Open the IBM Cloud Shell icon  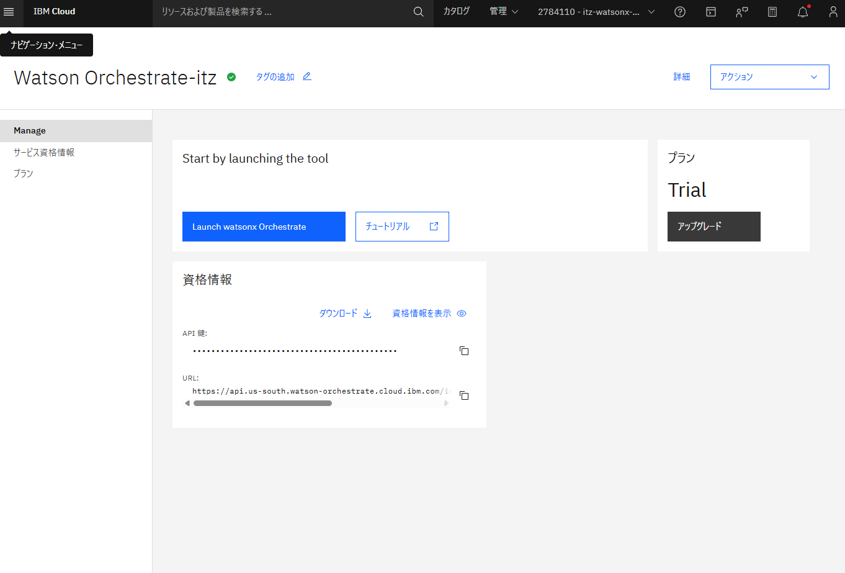click(x=711, y=12)
